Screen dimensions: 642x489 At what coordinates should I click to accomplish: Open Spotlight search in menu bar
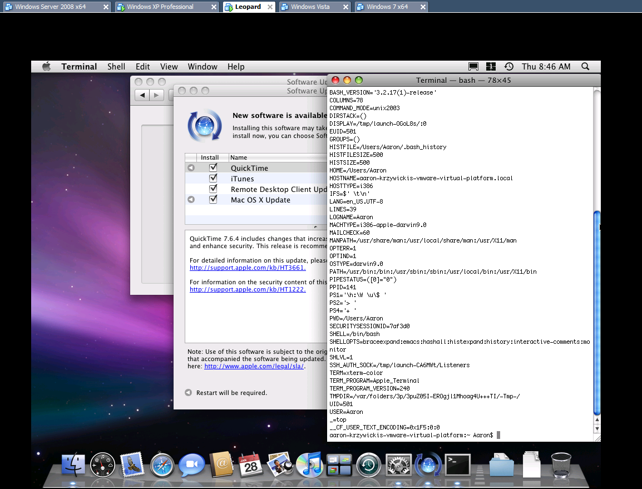click(585, 66)
